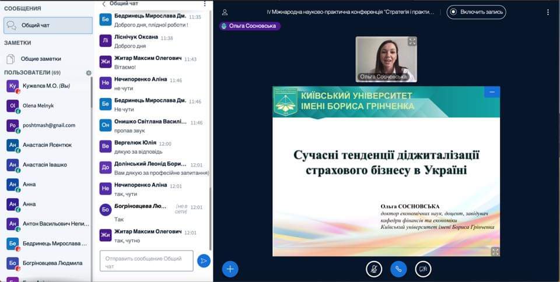Screen dimensions: 560x282
Task: Click Ольга Сосновська webcam video
Action: pyautogui.click(x=386, y=59)
